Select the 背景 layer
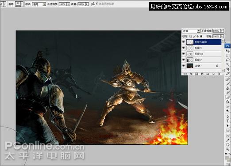The width and height of the screenshot is (231, 166). point(204,66)
